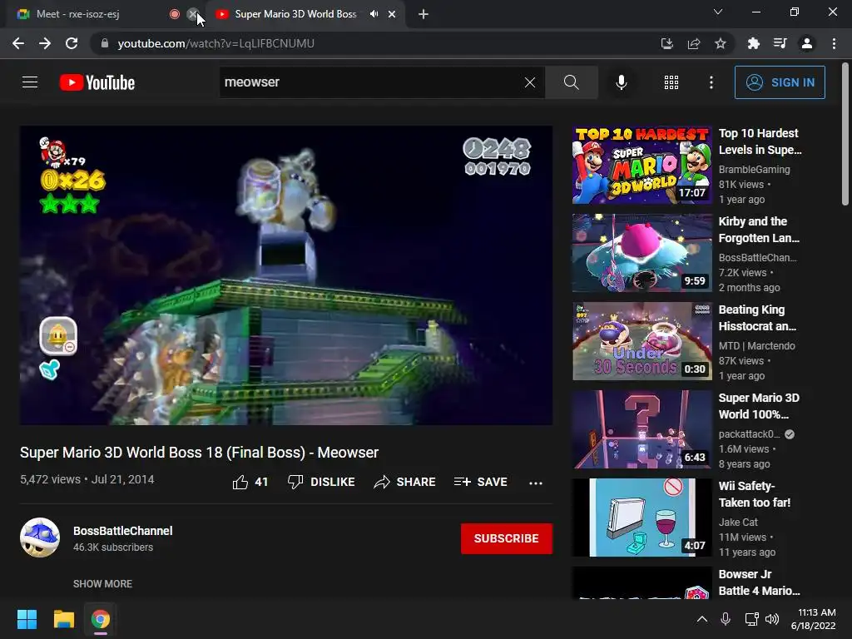Clear the search box with the X
This screenshot has height=639, width=852.
[x=530, y=82]
